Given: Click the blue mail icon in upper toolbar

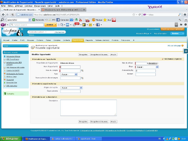Looking at the screenshot, I should 71,20.
